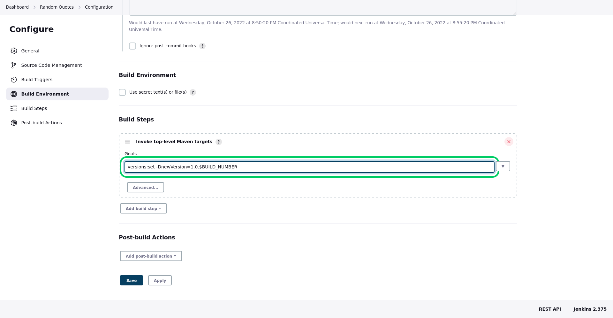Open the Add post-build action dropdown

tap(151, 256)
